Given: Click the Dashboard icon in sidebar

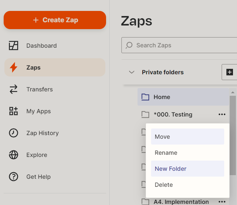Looking at the screenshot, I should (14, 46).
